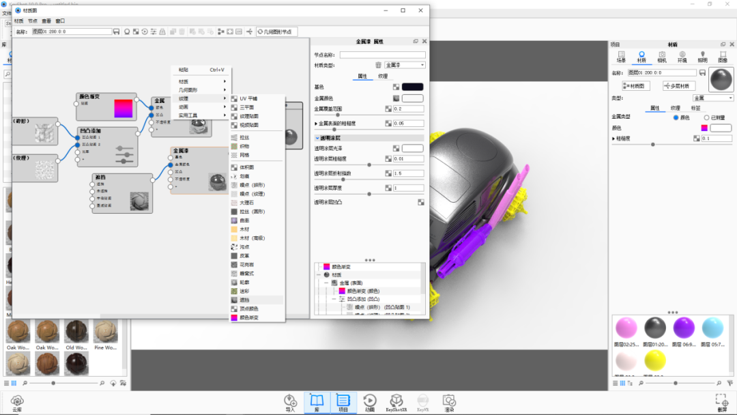Click the texture icon beside 金属颜色
Screen dimensions: 737x415
point(396,98)
